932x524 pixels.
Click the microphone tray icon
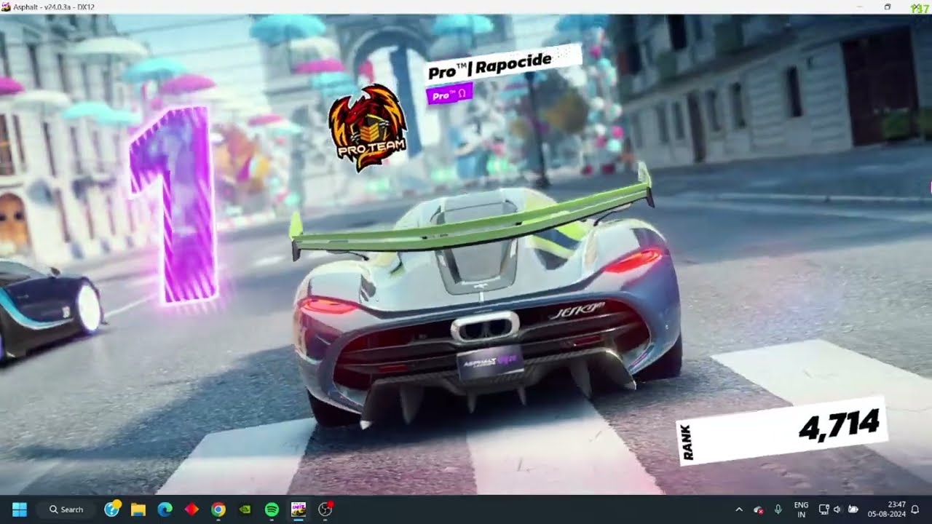pos(778,509)
